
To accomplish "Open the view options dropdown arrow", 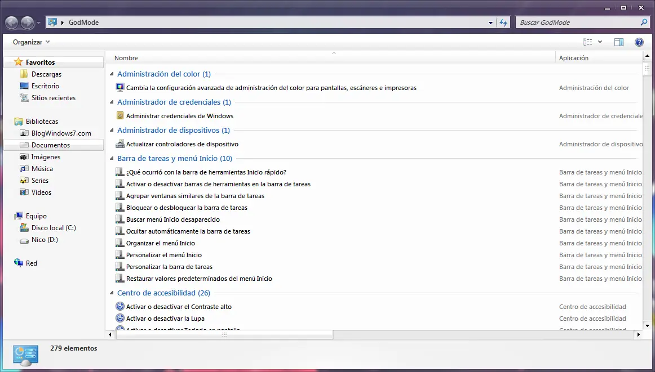I will (600, 42).
